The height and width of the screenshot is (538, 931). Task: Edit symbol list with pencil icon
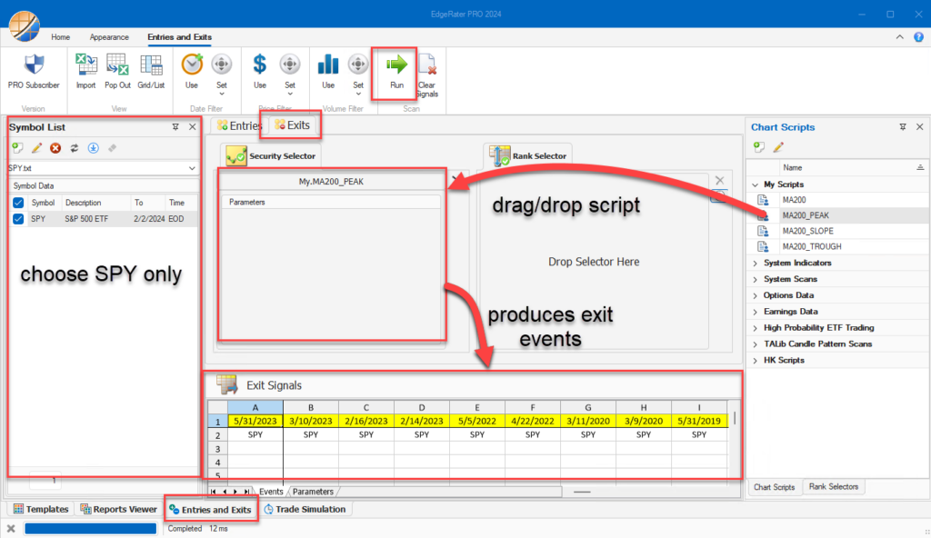click(x=36, y=148)
